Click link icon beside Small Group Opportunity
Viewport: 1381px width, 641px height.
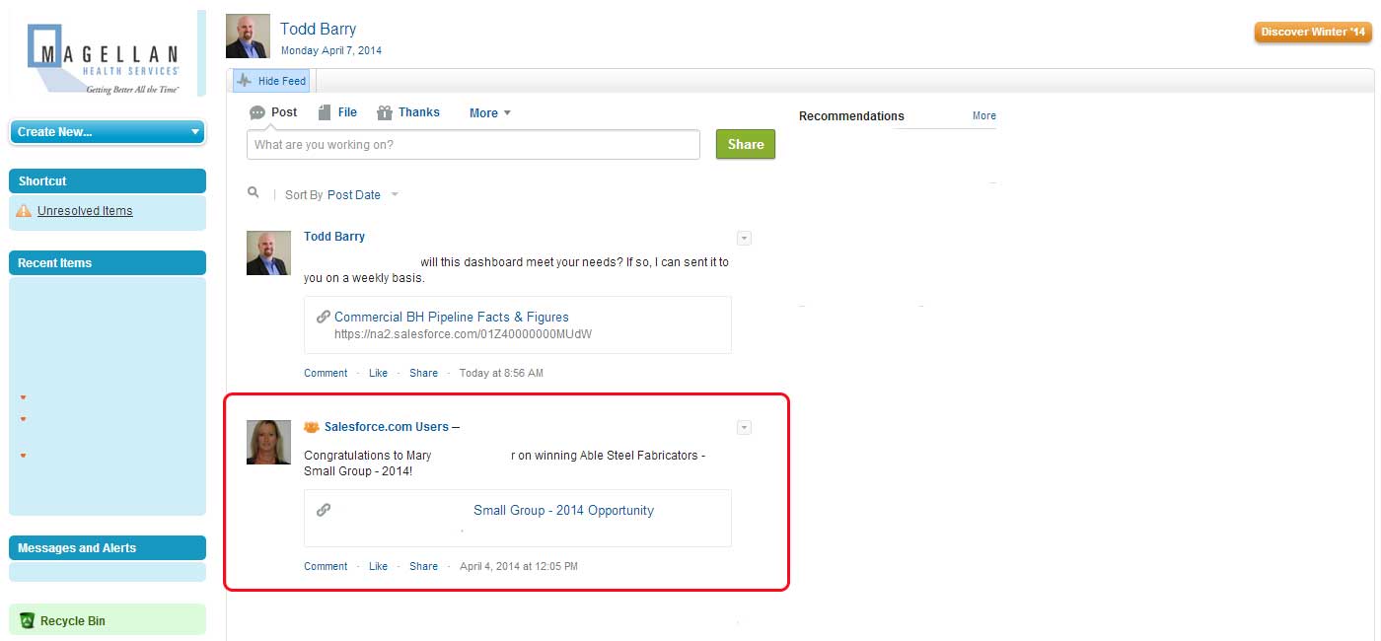click(x=324, y=510)
